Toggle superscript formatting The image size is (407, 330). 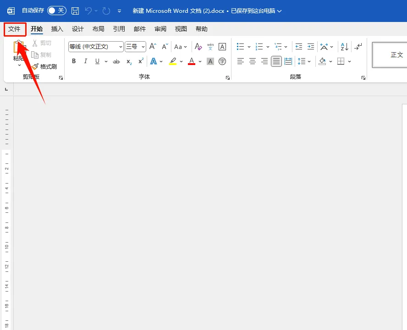click(x=141, y=61)
